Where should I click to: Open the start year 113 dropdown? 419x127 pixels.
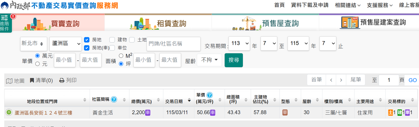click(239, 44)
